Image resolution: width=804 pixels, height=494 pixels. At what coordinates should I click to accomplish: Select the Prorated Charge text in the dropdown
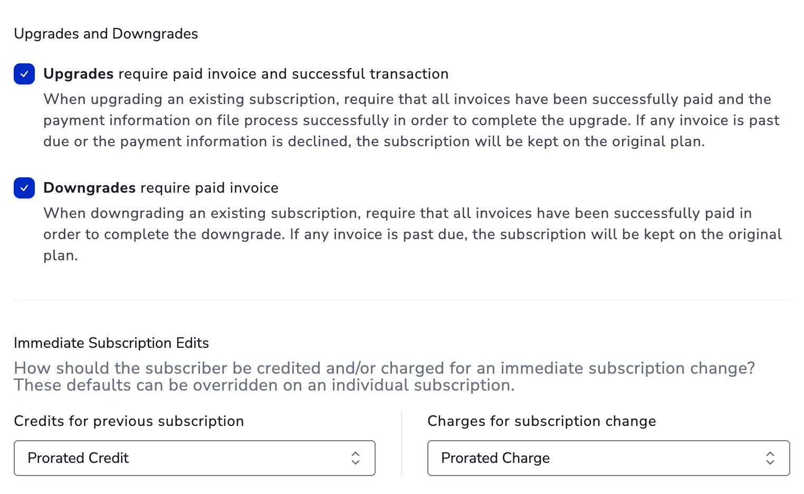(x=495, y=458)
